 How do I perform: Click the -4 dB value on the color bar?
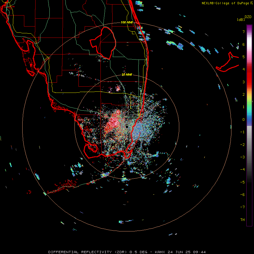(242, 170)
